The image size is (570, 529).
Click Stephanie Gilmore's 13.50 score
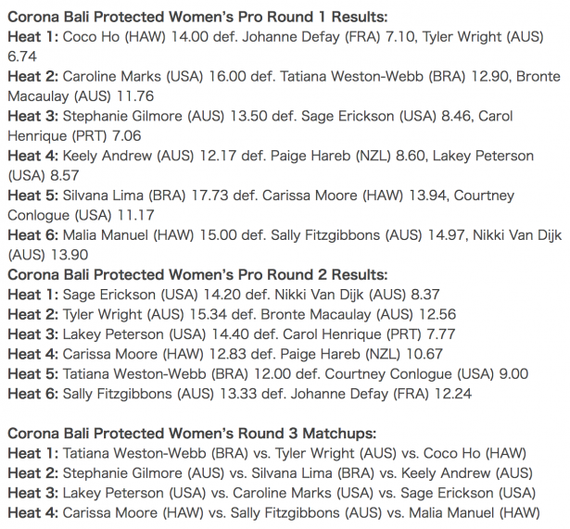pos(248,116)
